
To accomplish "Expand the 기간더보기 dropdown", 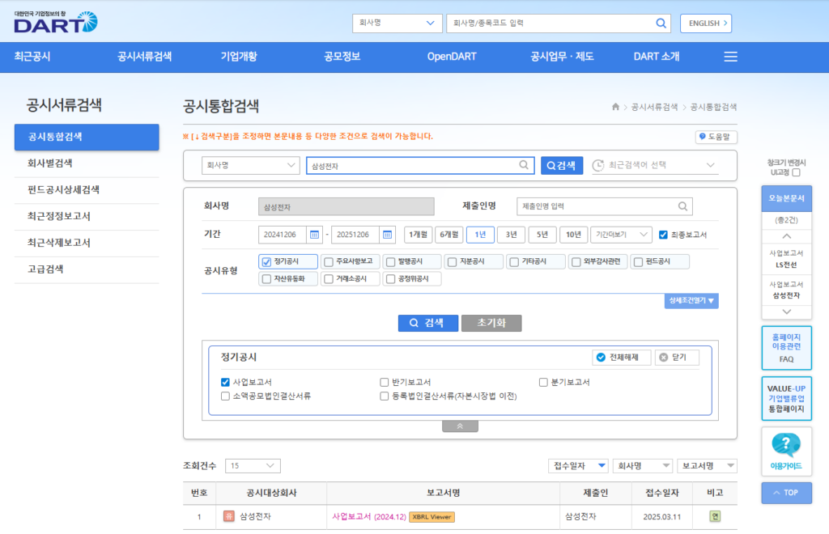I will pyautogui.click(x=621, y=235).
